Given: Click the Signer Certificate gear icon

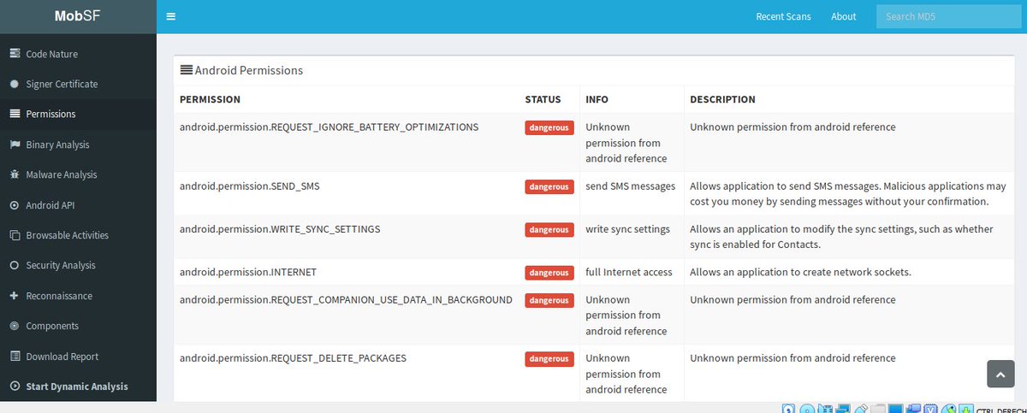Looking at the screenshot, I should coord(15,84).
